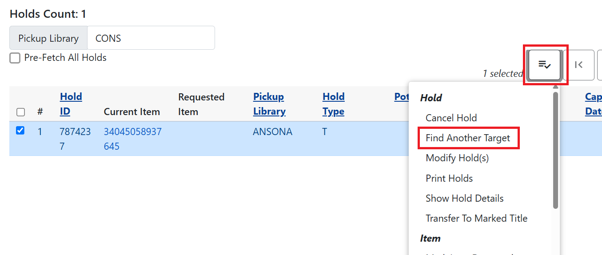
Task: Choose Cancel Hold from the menu
Action: (451, 118)
